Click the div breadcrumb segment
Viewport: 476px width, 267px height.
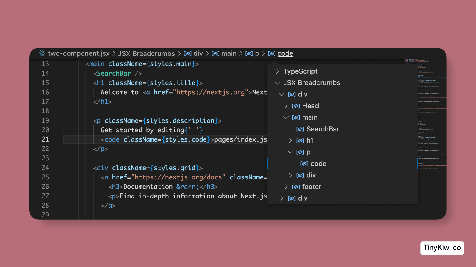(x=198, y=53)
